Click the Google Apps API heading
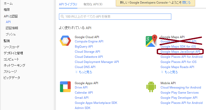This screenshot has height=110, width=206. click(87, 83)
